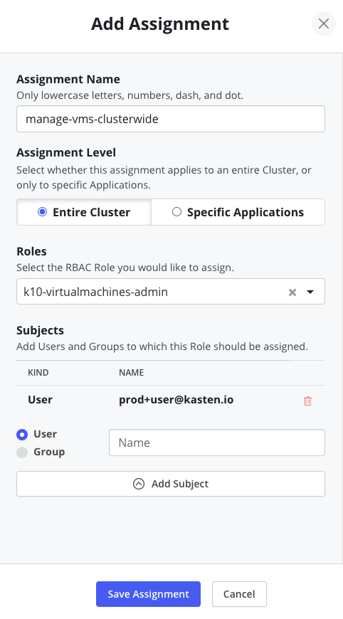Select the Entire Cluster radio option
343x619 pixels.
[42, 212]
